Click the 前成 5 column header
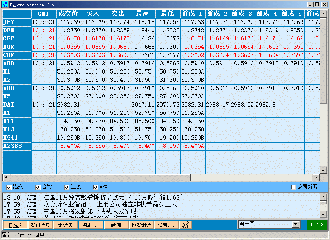Image resolution: width=330 pixels, height=240 pixels. (x=292, y=14)
